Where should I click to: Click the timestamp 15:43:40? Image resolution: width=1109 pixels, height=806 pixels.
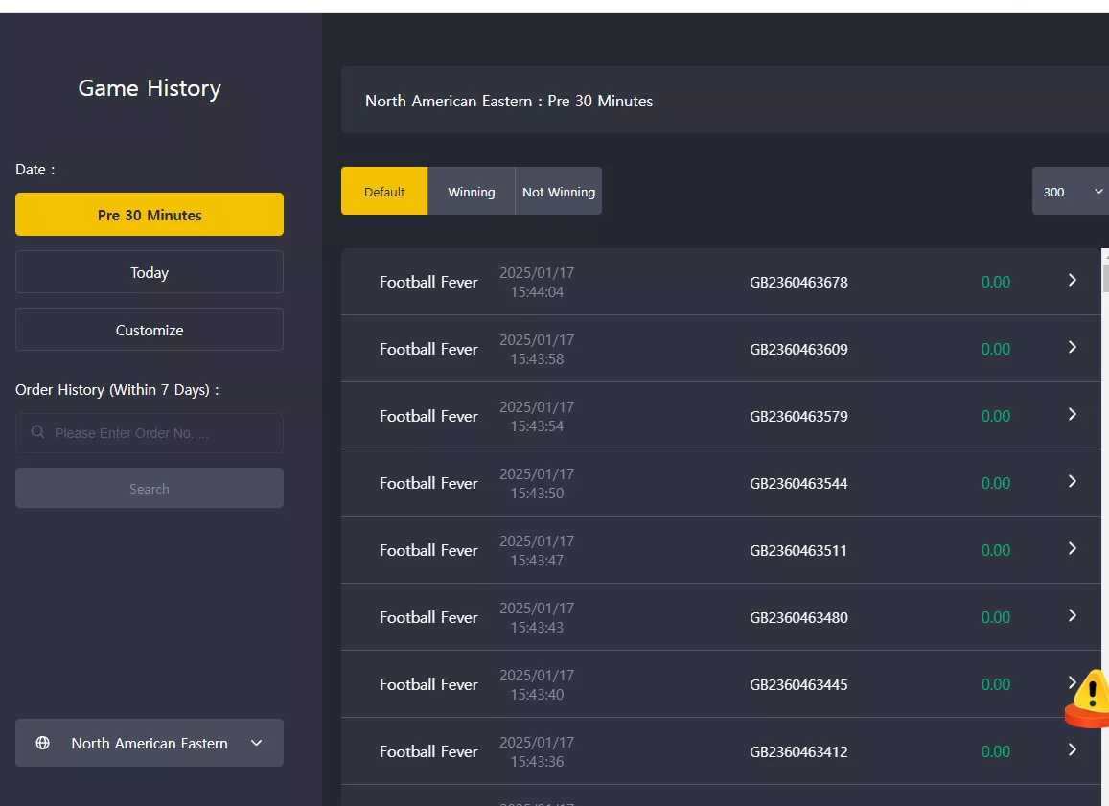tap(537, 695)
